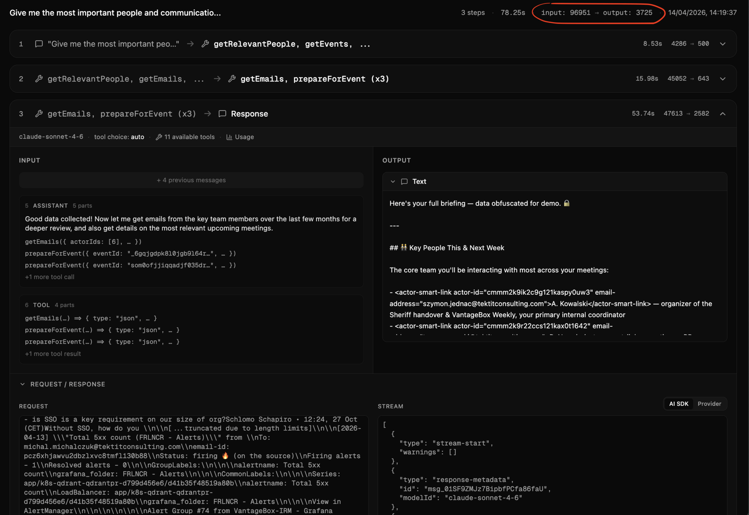Select the AI SDK stream tab
Image resolution: width=749 pixels, height=515 pixels.
679,404
